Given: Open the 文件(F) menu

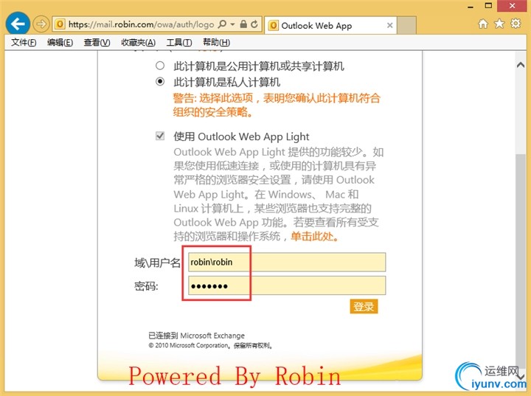Looking at the screenshot, I should (24, 42).
